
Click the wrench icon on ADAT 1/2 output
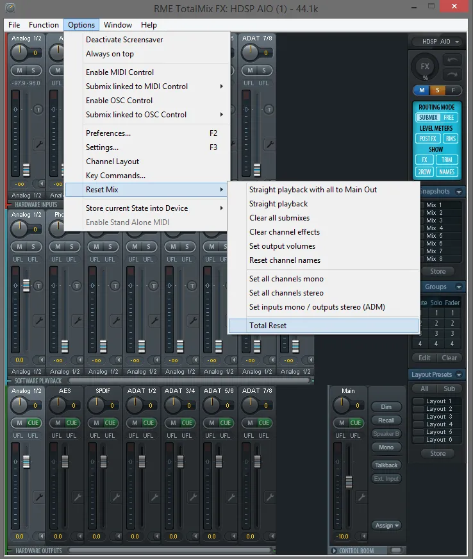click(x=154, y=497)
